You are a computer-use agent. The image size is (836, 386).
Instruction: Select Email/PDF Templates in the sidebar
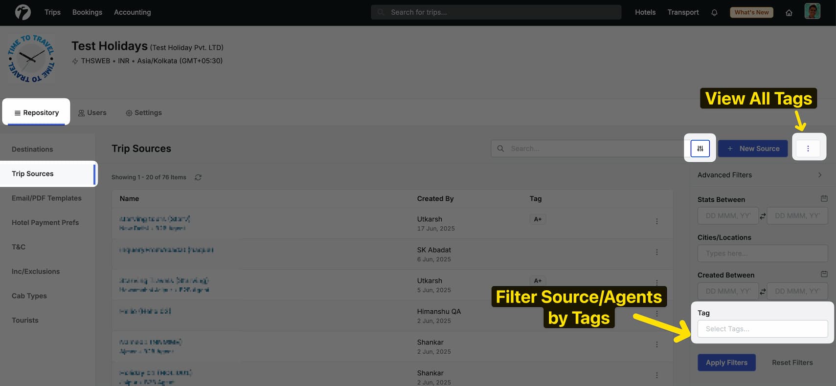click(46, 198)
